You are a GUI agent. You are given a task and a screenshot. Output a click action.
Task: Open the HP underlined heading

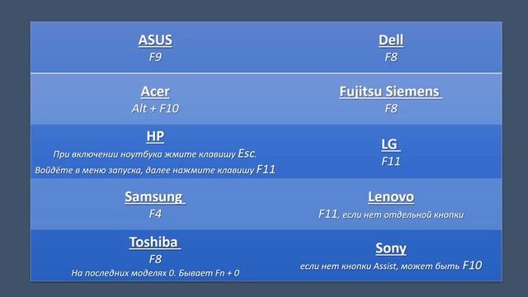click(x=155, y=136)
